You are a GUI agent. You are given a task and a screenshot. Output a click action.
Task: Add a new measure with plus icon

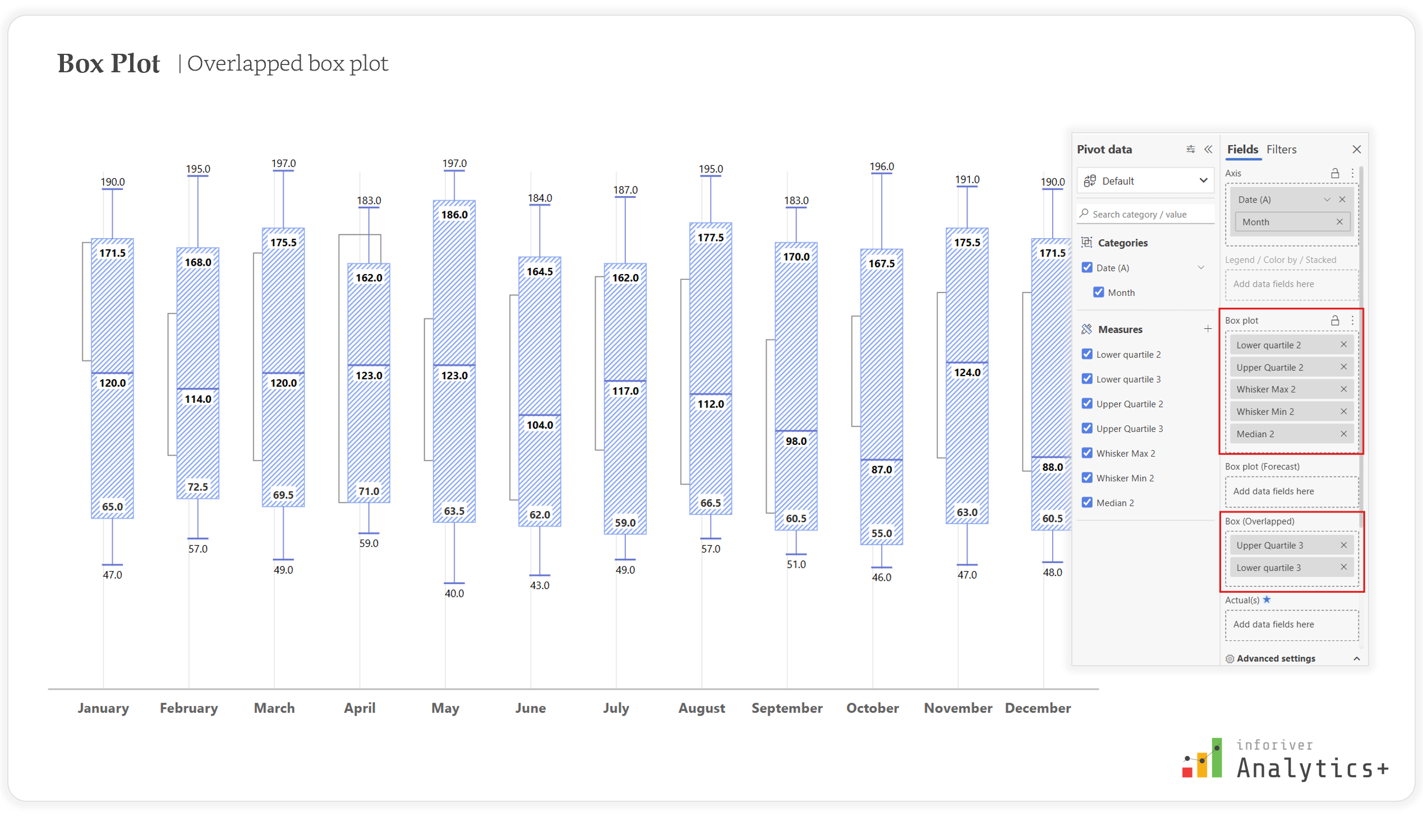click(x=1208, y=329)
